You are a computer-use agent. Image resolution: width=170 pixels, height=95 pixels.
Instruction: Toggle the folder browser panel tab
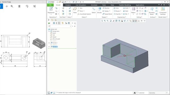point(52,20)
